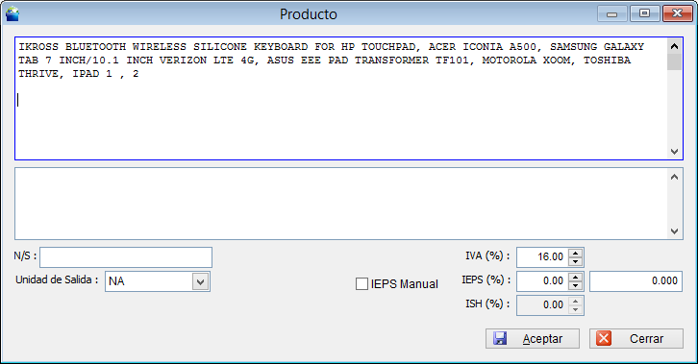Open the Unidad de Salida dropdown
The width and height of the screenshot is (698, 364).
pos(200,281)
